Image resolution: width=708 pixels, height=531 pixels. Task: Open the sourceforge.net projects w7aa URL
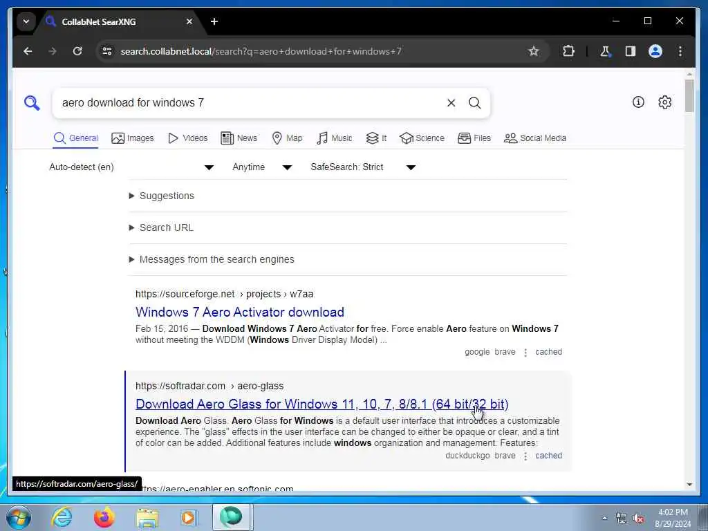click(225, 294)
